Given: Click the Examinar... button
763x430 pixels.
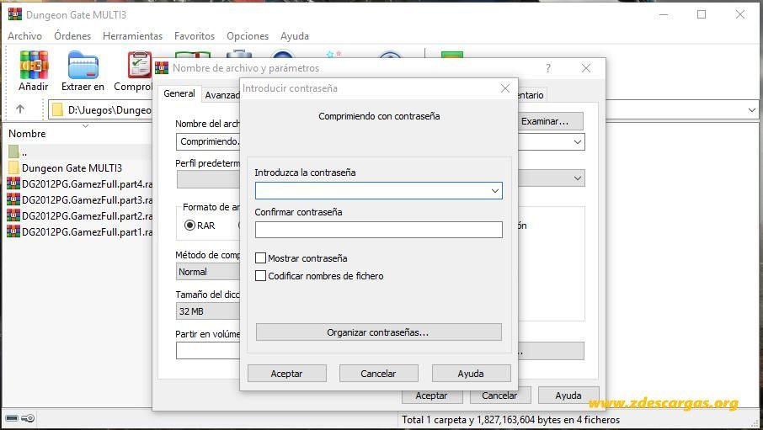Looking at the screenshot, I should click(550, 121).
